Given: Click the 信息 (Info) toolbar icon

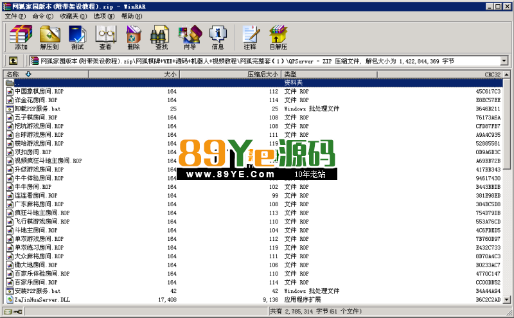Looking at the screenshot, I should 218,37.
